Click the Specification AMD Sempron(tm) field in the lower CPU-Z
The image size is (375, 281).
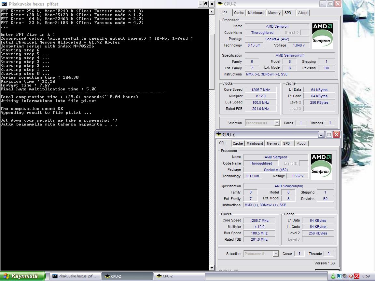pyautogui.click(x=289, y=186)
